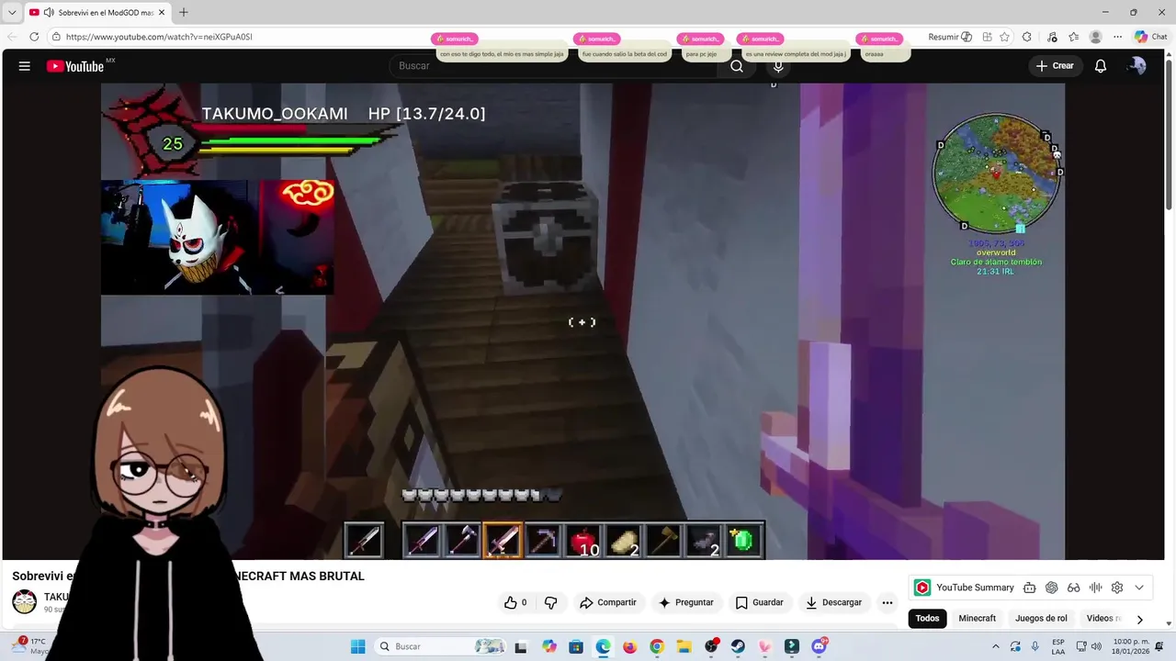
Task: Switch the ESP LAA keyboard language
Action: coord(1058,646)
